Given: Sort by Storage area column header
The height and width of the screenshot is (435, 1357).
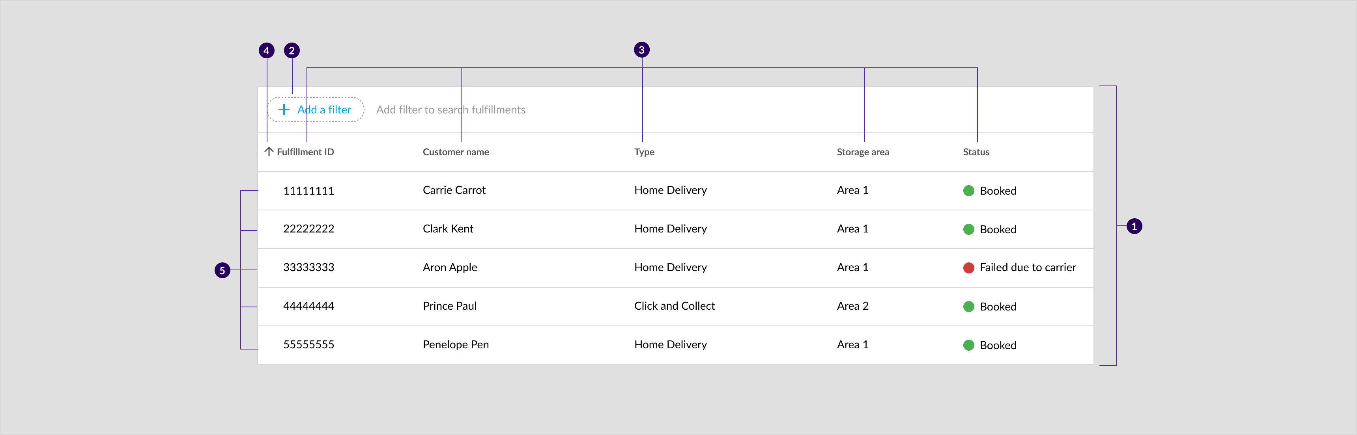Looking at the screenshot, I should [862, 152].
